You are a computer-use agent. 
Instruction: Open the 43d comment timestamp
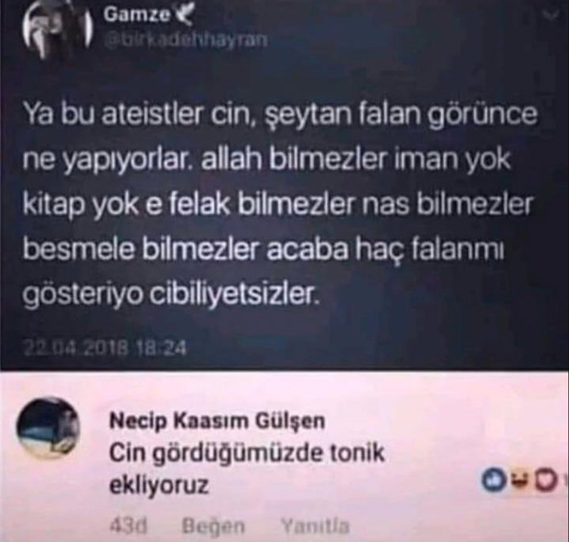click(129, 526)
